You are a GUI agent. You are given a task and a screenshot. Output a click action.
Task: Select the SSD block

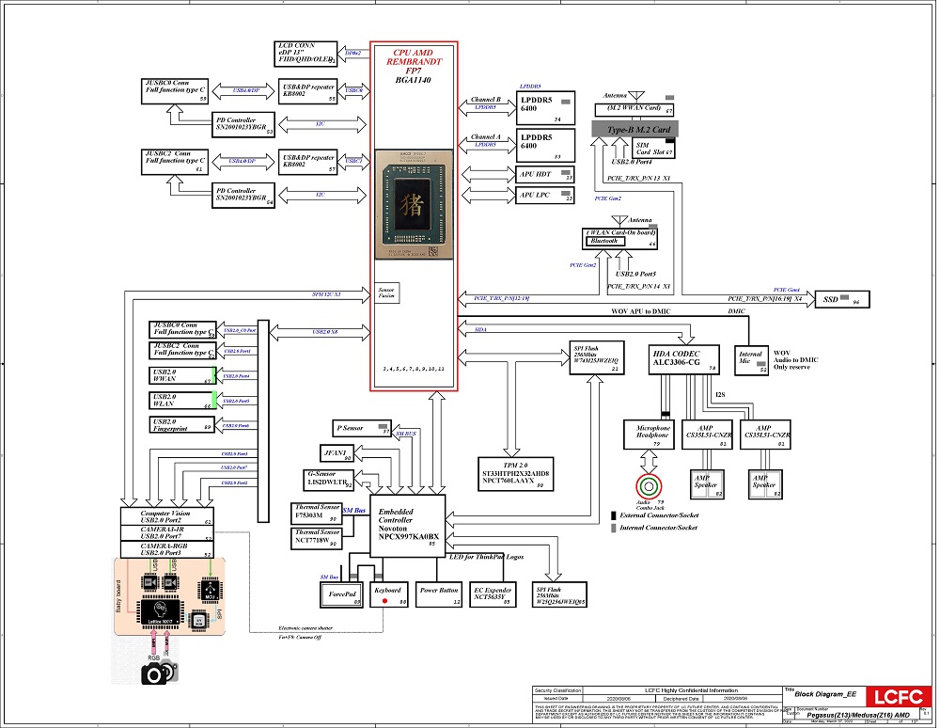click(x=841, y=299)
